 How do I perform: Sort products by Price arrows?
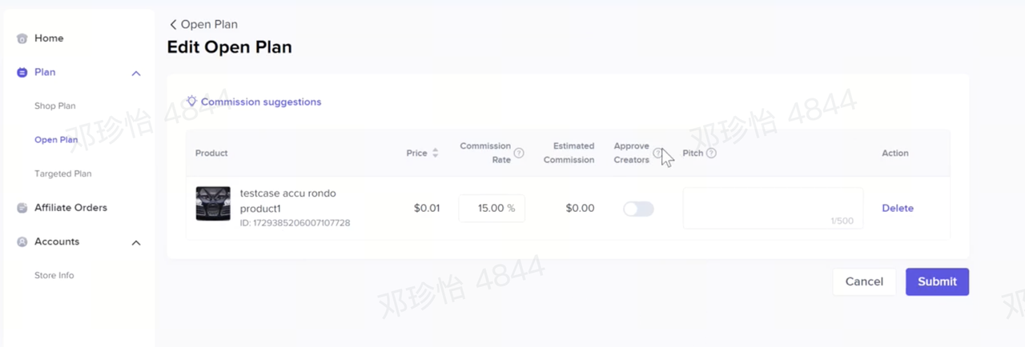pyautogui.click(x=435, y=153)
